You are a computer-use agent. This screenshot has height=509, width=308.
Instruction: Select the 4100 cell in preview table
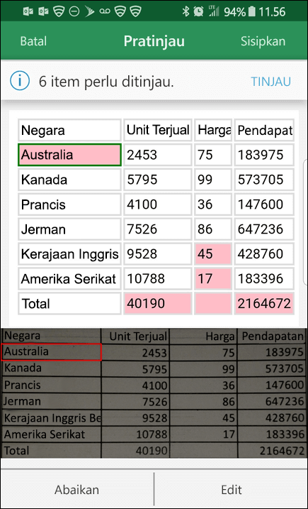[158, 204]
